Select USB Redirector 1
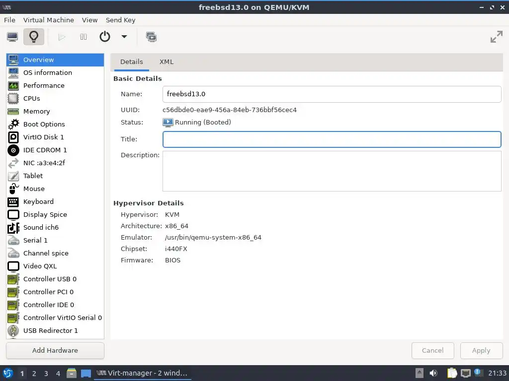Image resolution: width=509 pixels, height=381 pixels. 55,331
